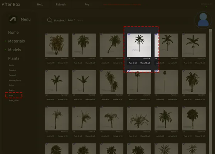Open the Help menu
Image resolution: width=215 pixels, height=154 pixels.
pos(40,4)
